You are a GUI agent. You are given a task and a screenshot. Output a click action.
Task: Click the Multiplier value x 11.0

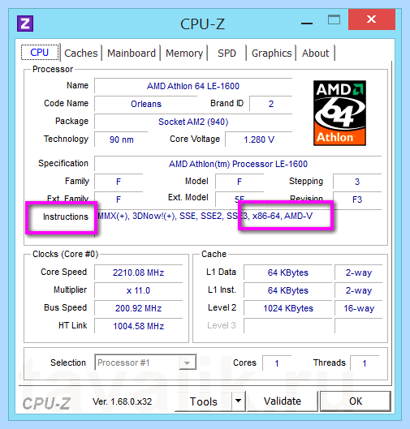(x=138, y=290)
